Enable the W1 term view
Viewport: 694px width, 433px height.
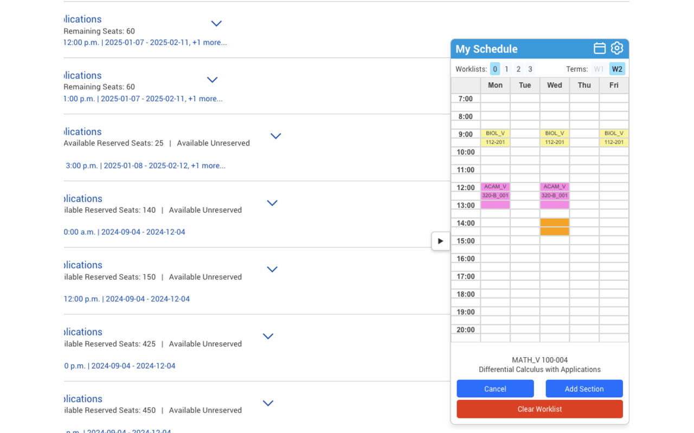coord(599,69)
